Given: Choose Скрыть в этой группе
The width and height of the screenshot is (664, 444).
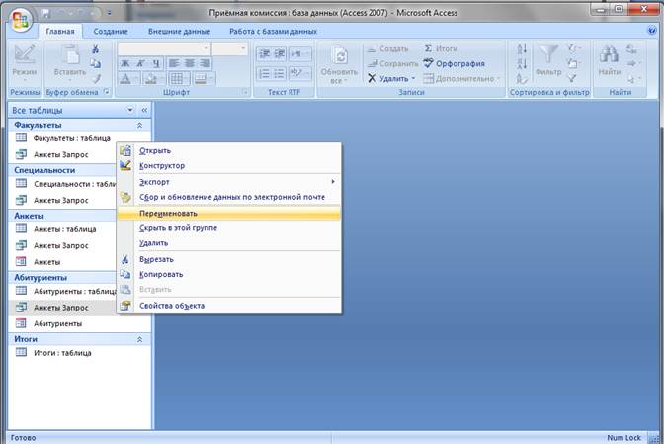Looking at the screenshot, I should [x=228, y=227].
